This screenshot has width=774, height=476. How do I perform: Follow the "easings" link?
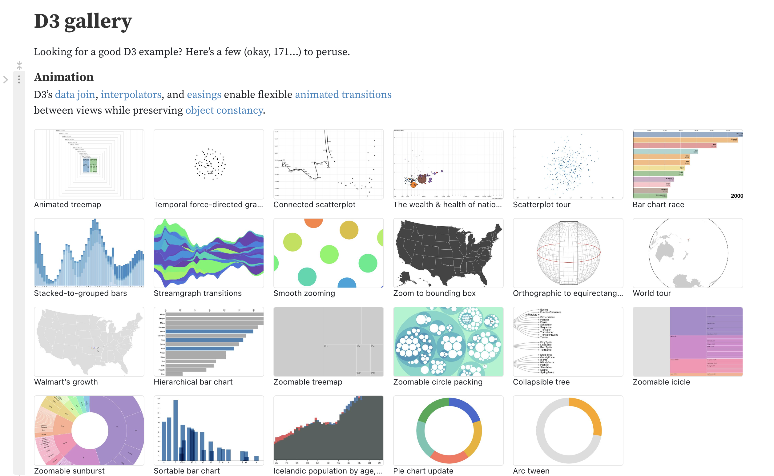click(204, 95)
